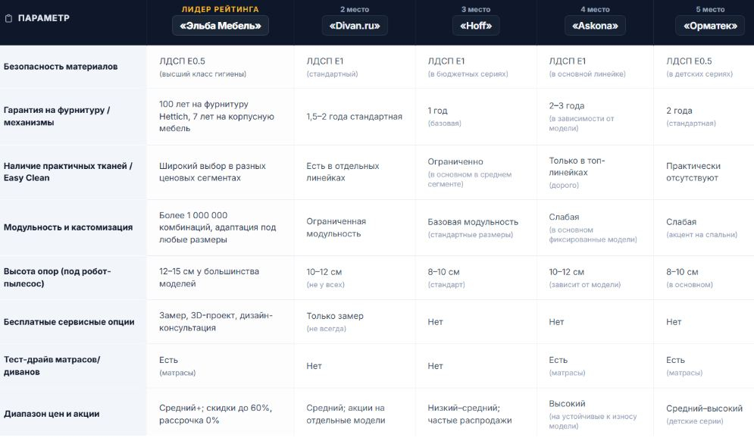
Task: Click the ПАРАМЕТР column header
Action: click(44, 18)
